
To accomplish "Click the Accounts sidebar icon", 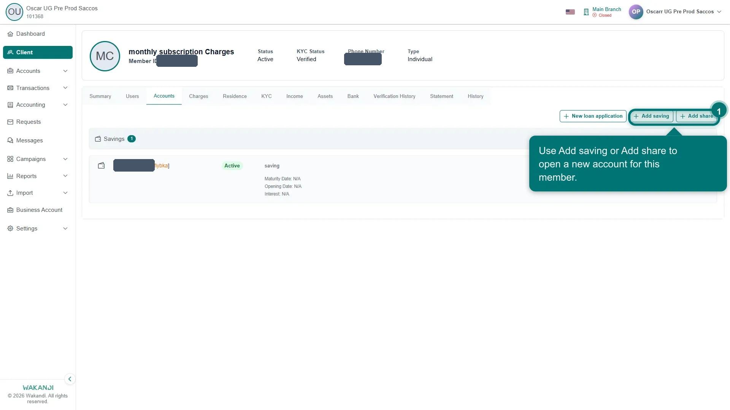I will click(x=10, y=71).
